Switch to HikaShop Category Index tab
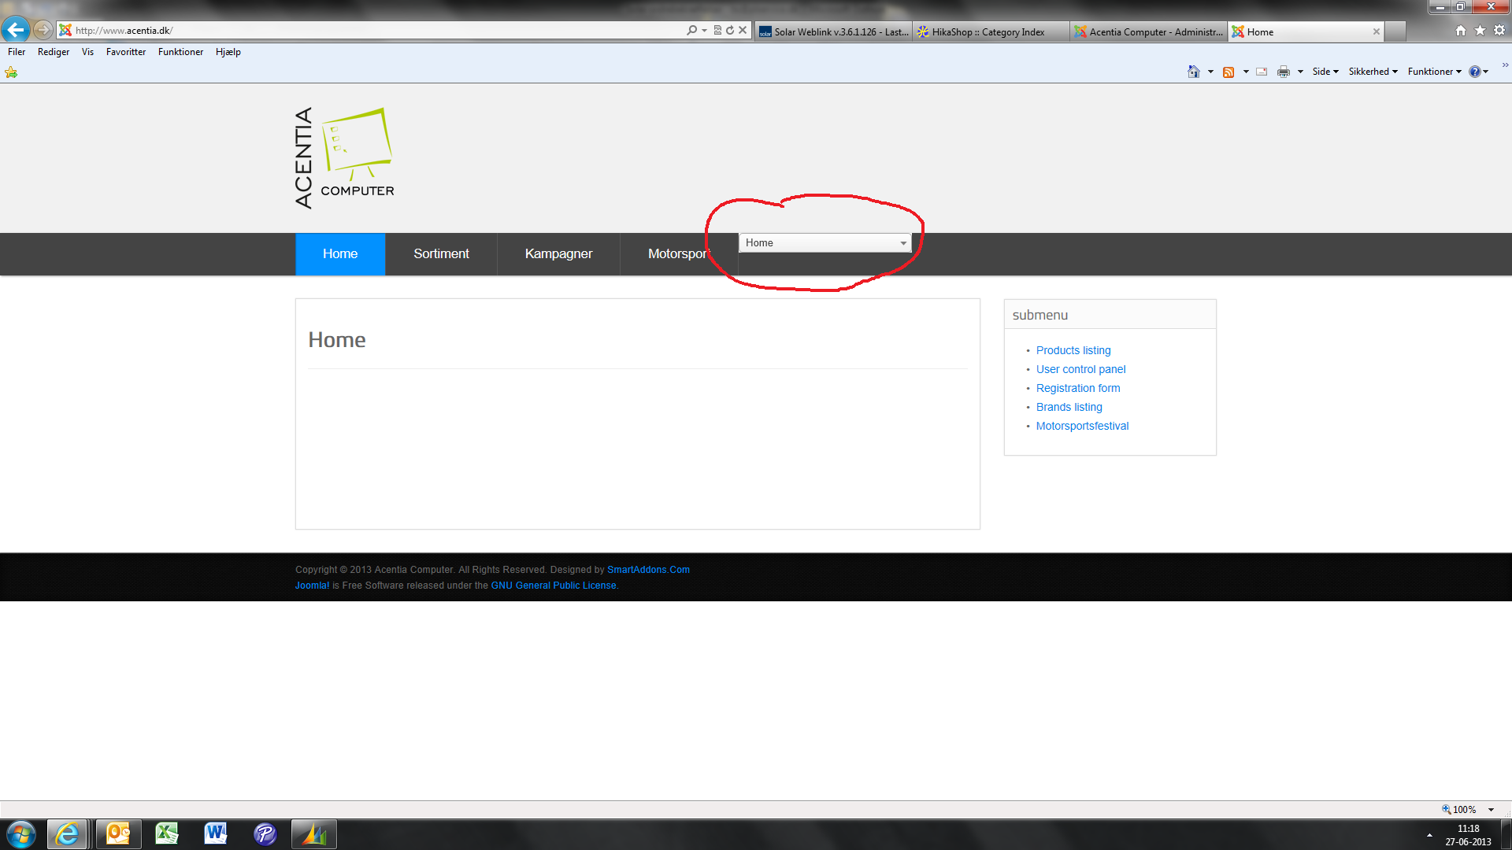Viewport: 1512px width, 850px height. click(988, 31)
